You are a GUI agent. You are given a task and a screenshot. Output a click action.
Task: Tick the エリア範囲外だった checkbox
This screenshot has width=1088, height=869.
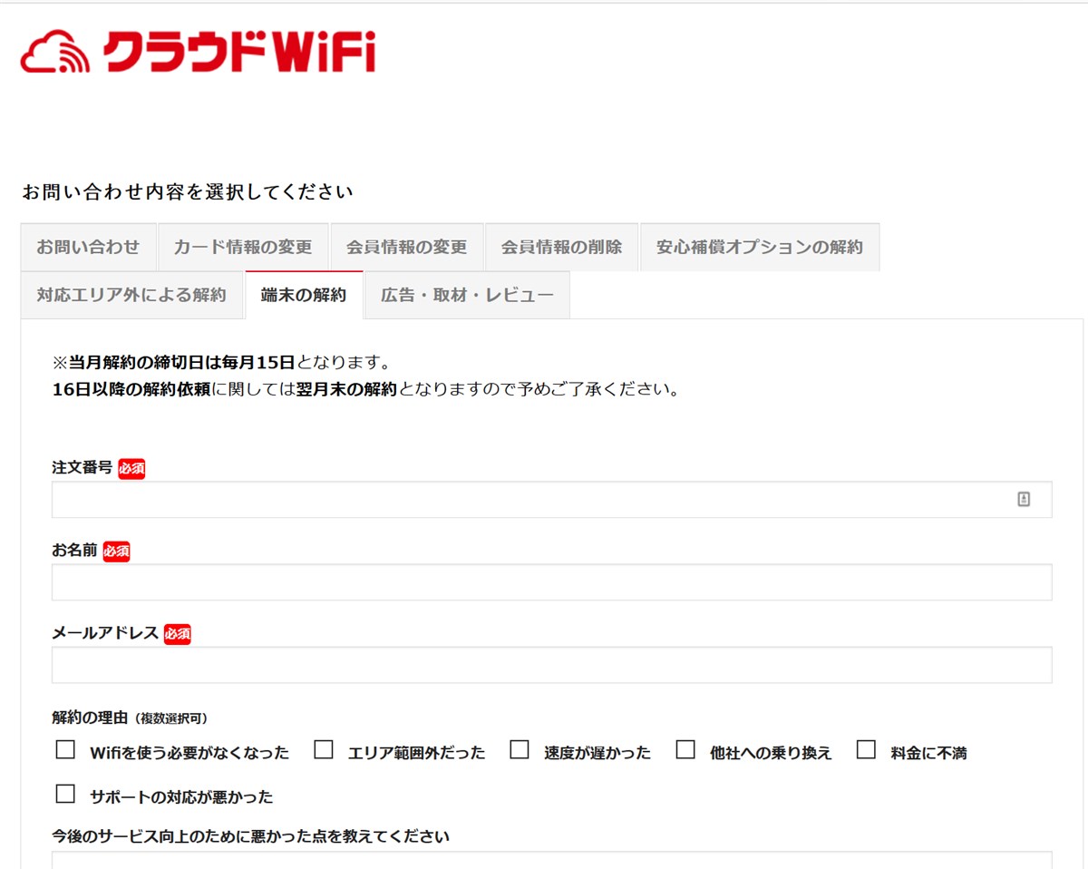(324, 750)
